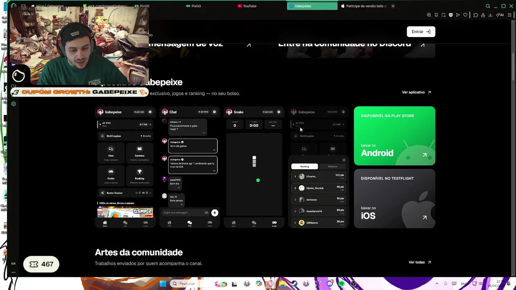The width and height of the screenshot is (516, 290).
Task: Open the extensions cube icon
Action: coord(476,15)
